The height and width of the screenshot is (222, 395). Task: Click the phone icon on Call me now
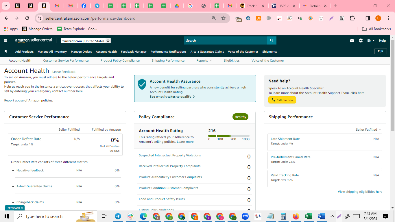[x=273, y=100]
